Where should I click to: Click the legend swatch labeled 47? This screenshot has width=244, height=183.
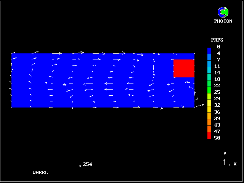(209, 131)
